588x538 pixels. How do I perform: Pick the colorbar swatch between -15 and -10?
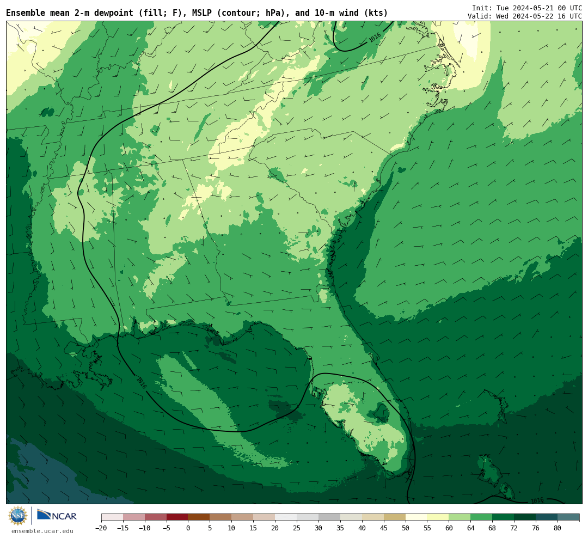tap(134, 517)
